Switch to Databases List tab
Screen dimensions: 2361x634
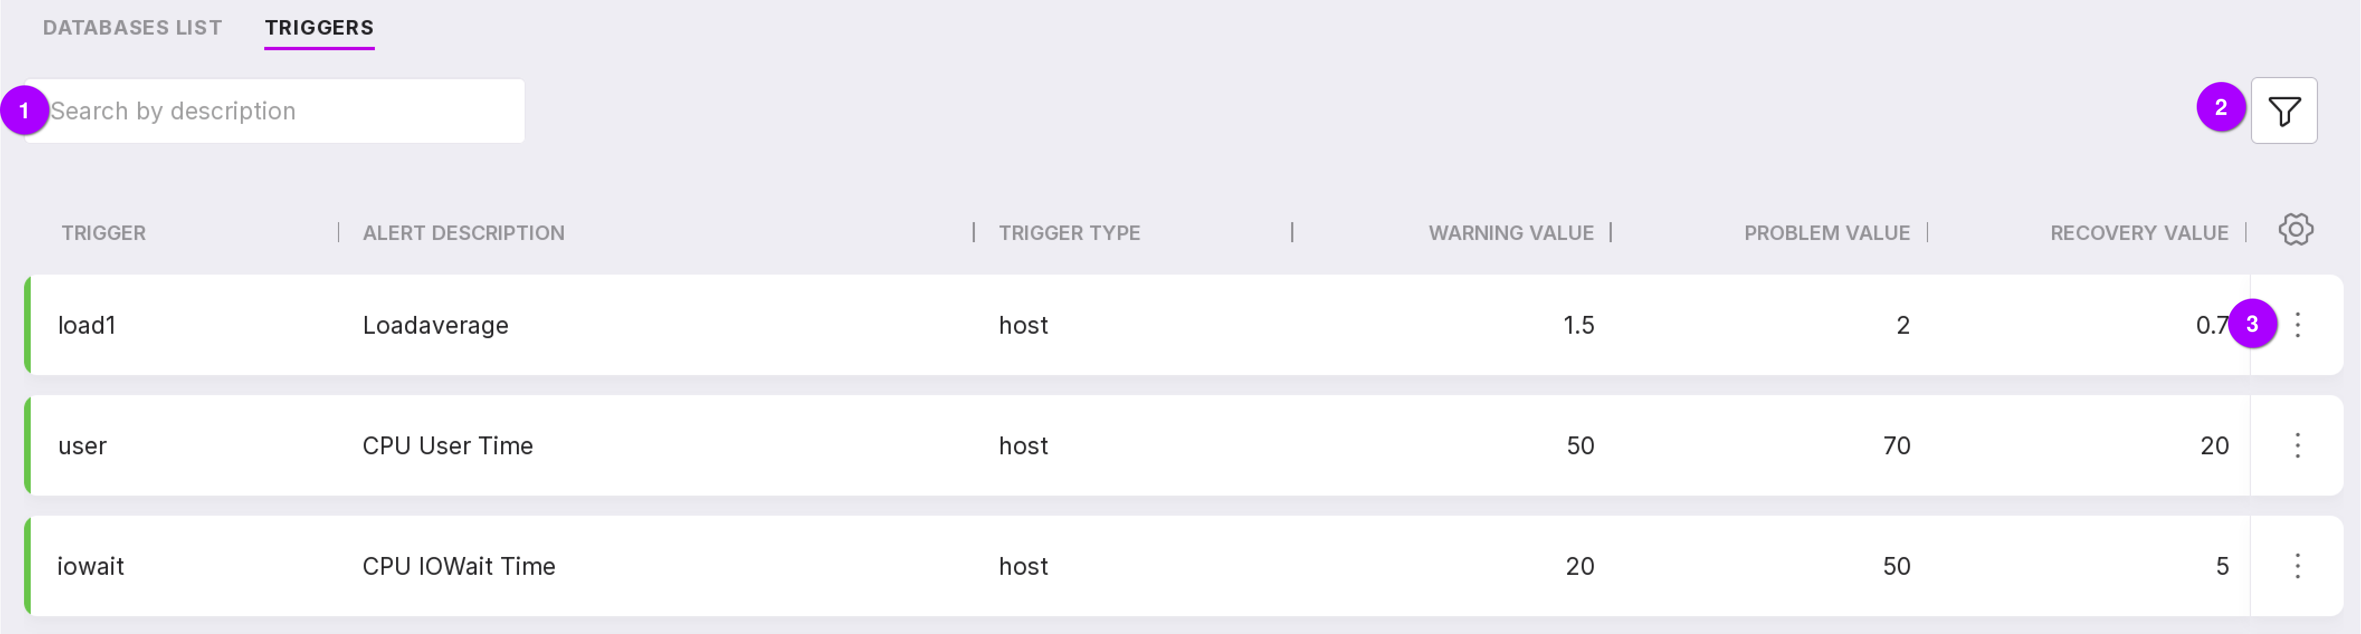[x=132, y=27]
